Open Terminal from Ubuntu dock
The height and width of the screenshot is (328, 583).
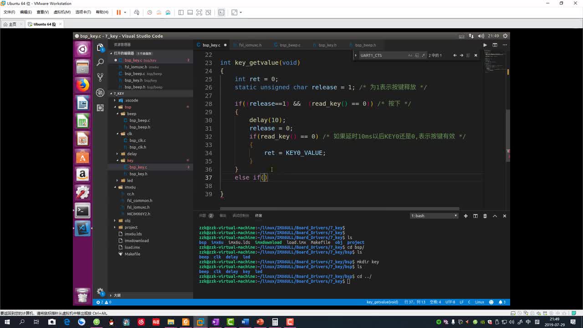click(x=82, y=210)
